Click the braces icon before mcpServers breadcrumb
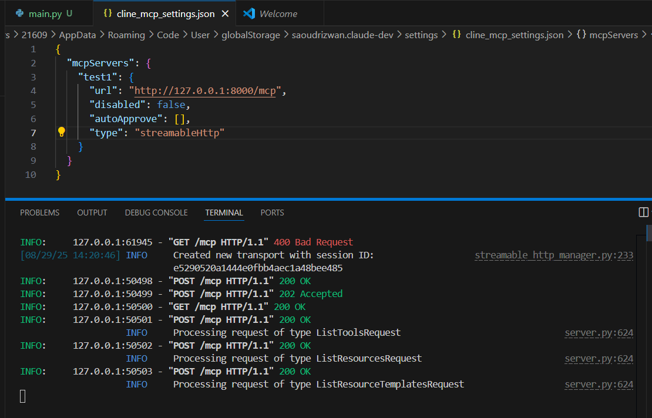The width and height of the screenshot is (652, 418). coord(582,35)
